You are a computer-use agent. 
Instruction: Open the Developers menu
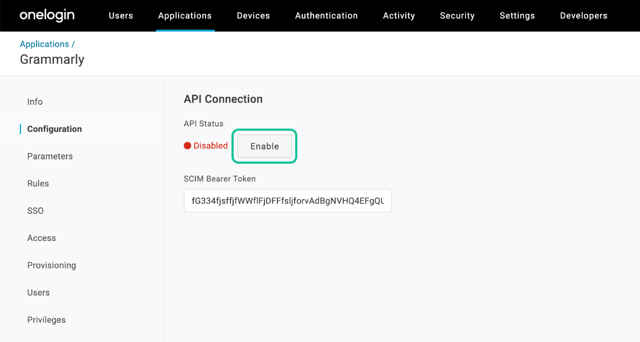point(584,16)
